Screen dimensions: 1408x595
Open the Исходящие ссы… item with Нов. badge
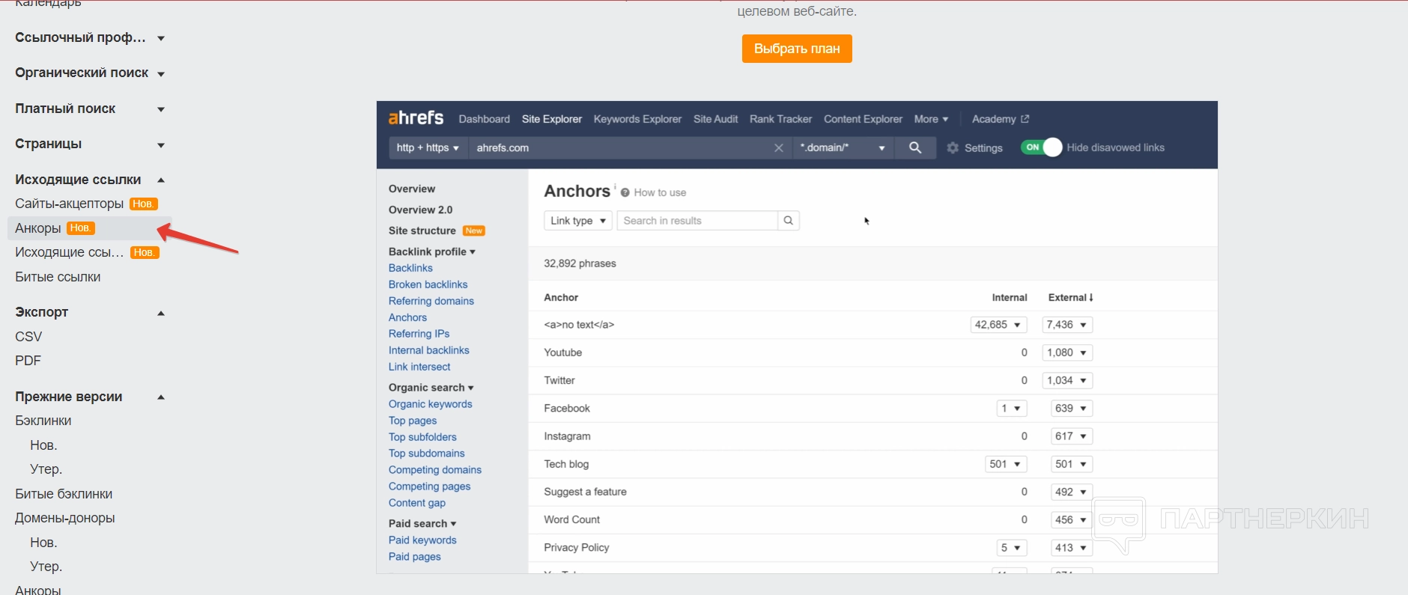[x=70, y=252]
